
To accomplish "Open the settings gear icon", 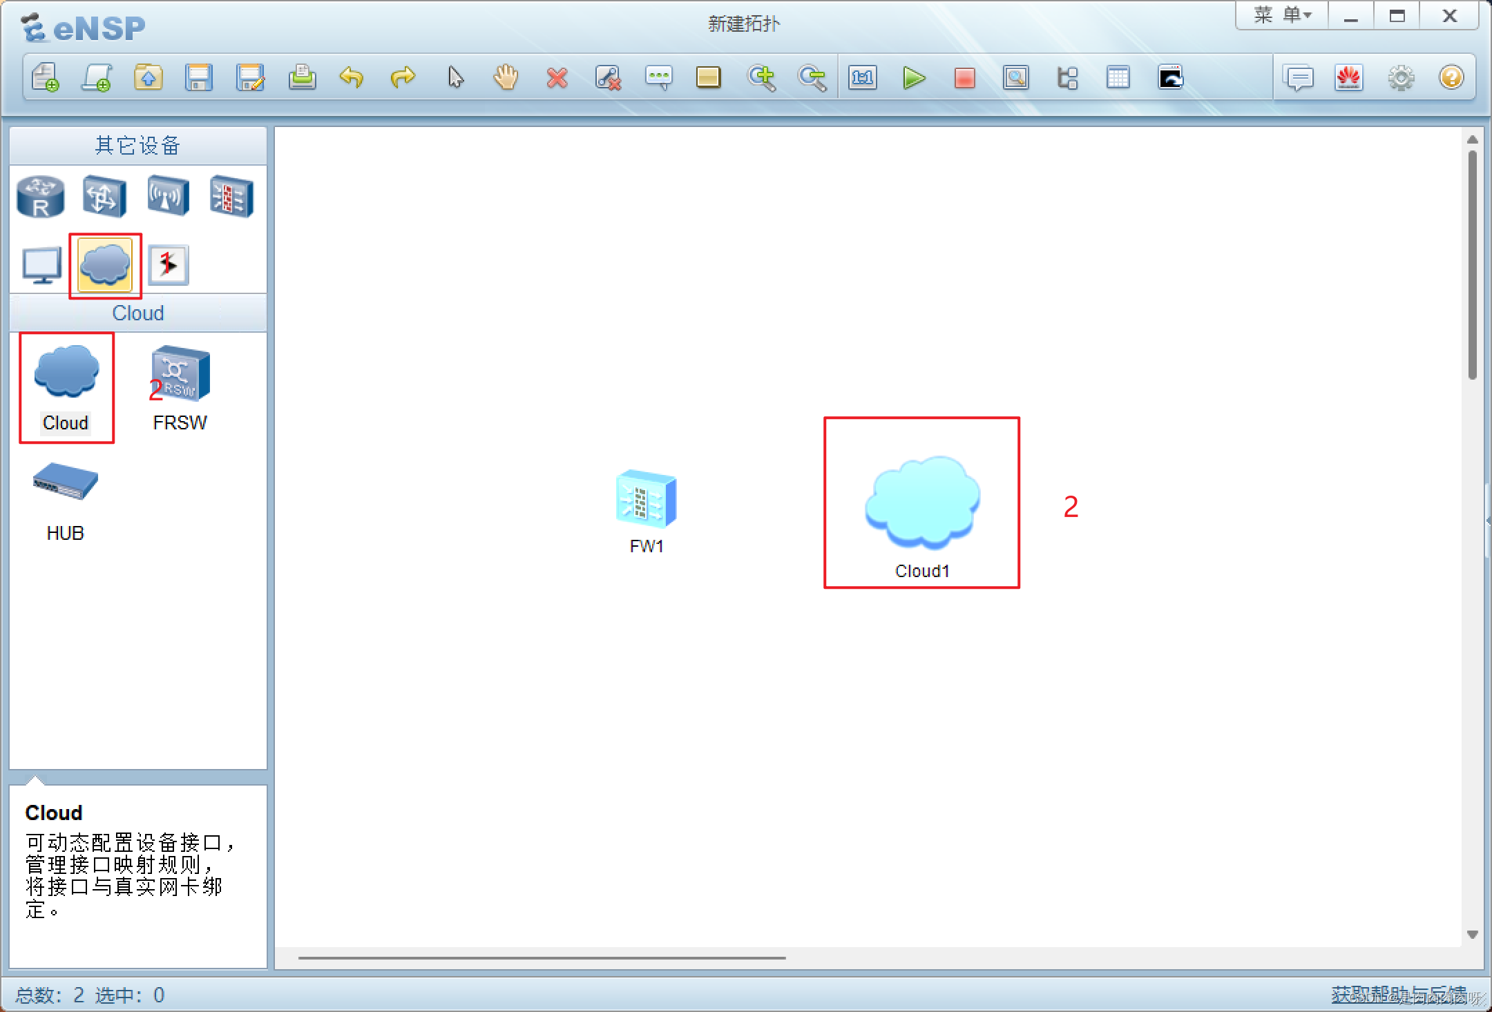I will [1401, 77].
